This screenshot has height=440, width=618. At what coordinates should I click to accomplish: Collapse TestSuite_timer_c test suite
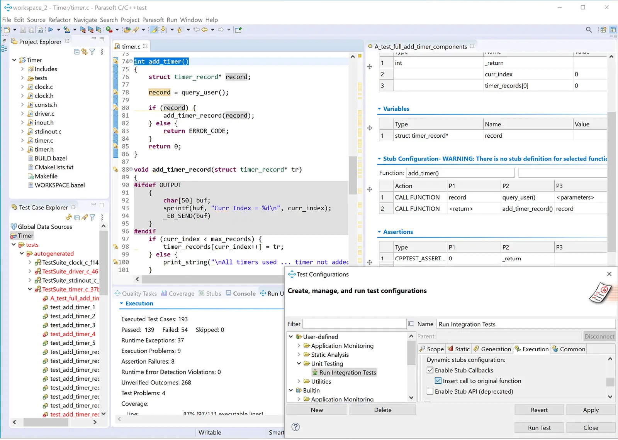click(x=30, y=289)
